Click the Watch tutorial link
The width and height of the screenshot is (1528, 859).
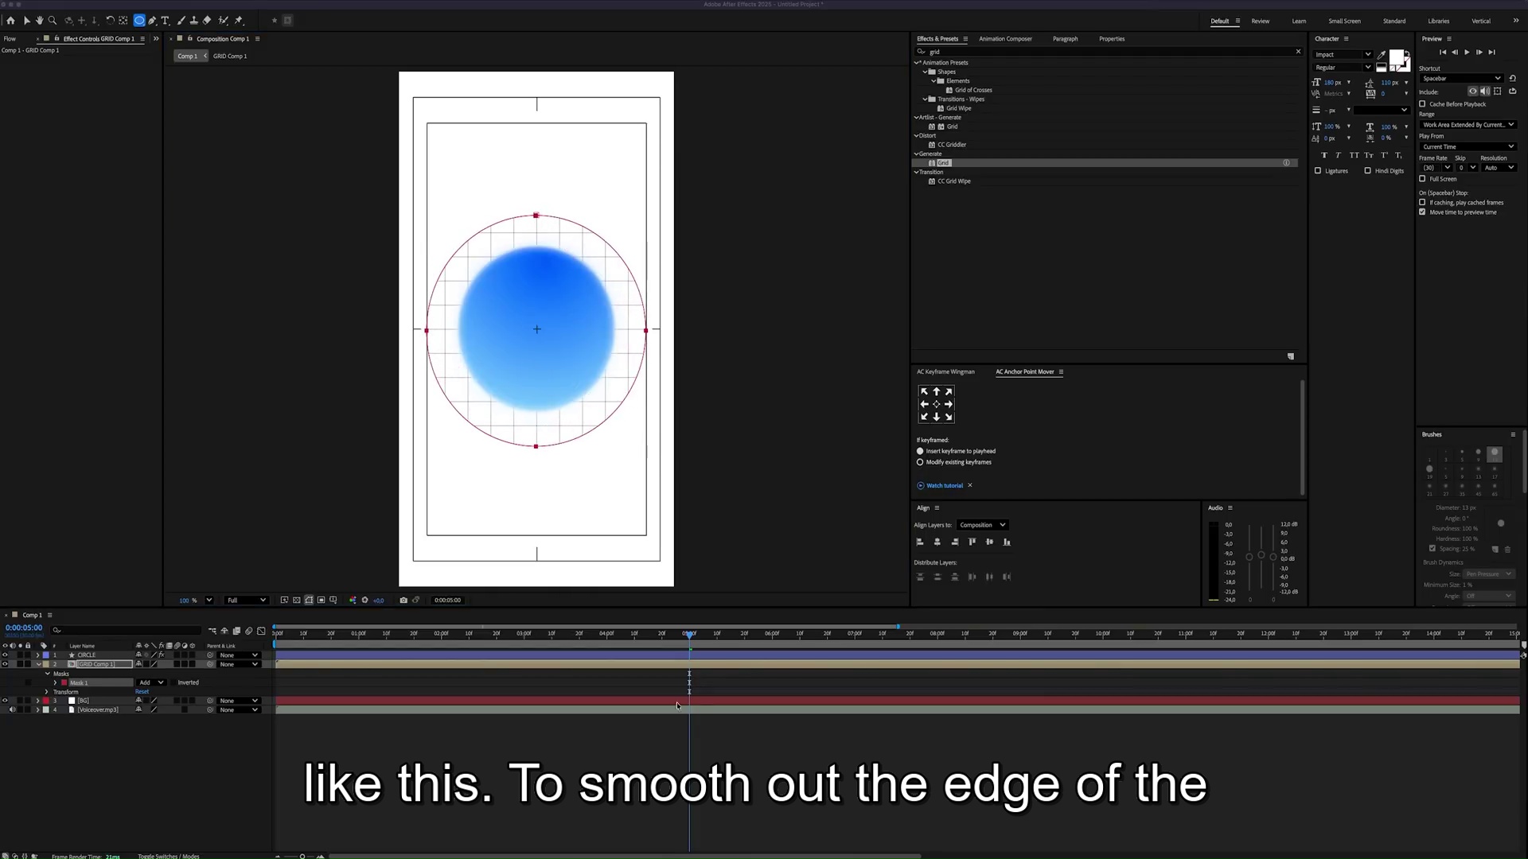point(945,486)
